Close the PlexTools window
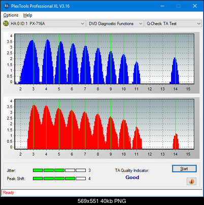The width and height of the screenshot is (204, 205). (195, 6)
